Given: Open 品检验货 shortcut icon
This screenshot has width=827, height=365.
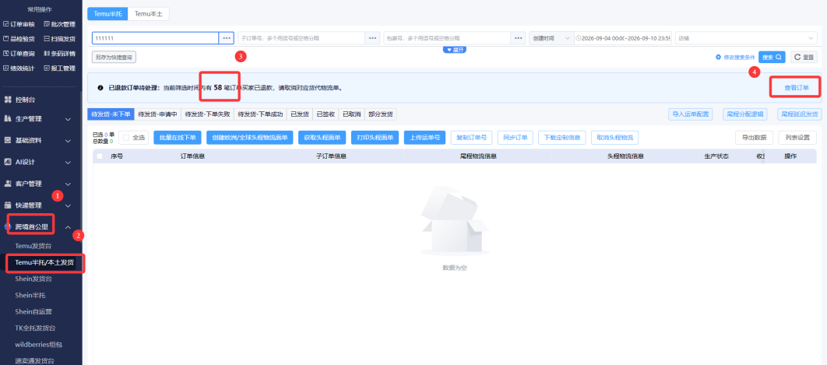Looking at the screenshot, I should tap(5, 39).
